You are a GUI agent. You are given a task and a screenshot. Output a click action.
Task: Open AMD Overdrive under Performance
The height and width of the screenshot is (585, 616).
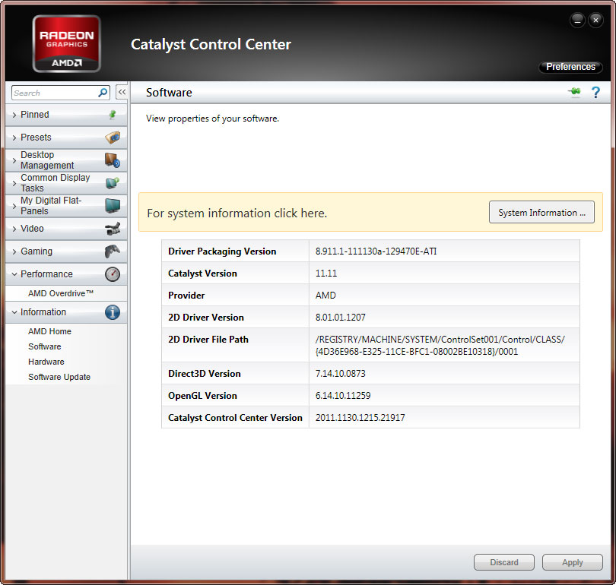click(61, 293)
